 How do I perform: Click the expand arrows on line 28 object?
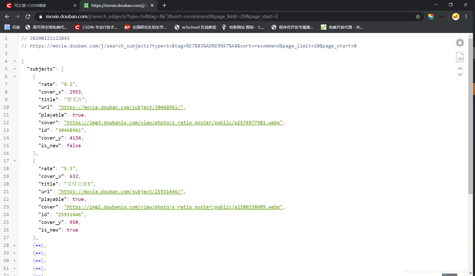pos(38,246)
